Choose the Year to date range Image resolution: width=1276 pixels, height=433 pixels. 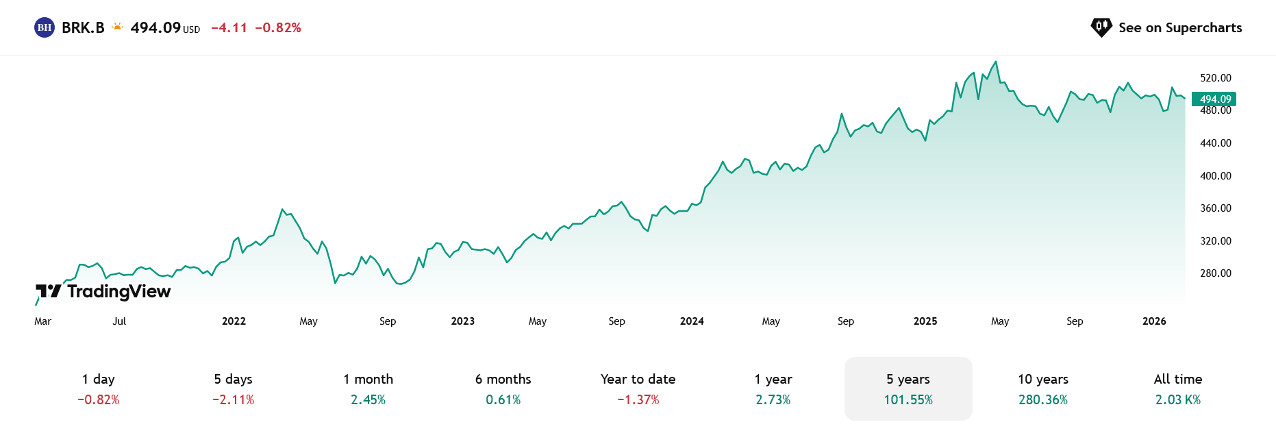[638, 388]
